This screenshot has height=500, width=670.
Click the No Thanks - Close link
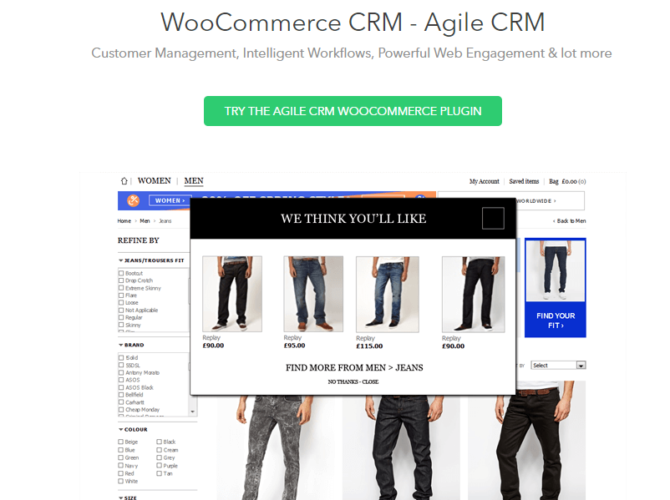353,381
